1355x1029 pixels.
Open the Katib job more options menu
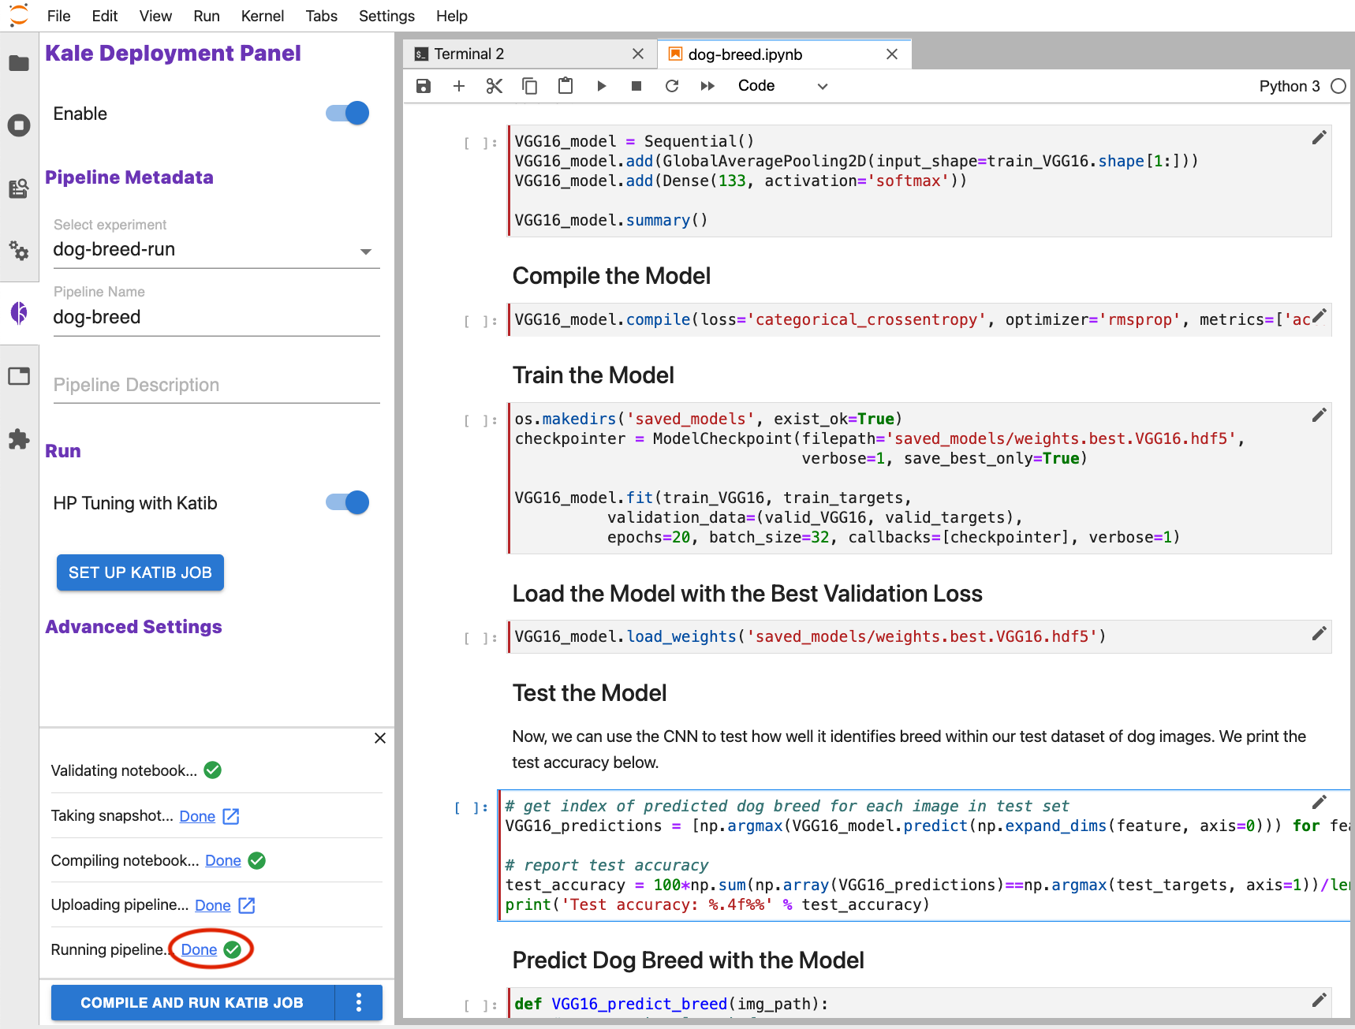pyautogui.click(x=359, y=1002)
